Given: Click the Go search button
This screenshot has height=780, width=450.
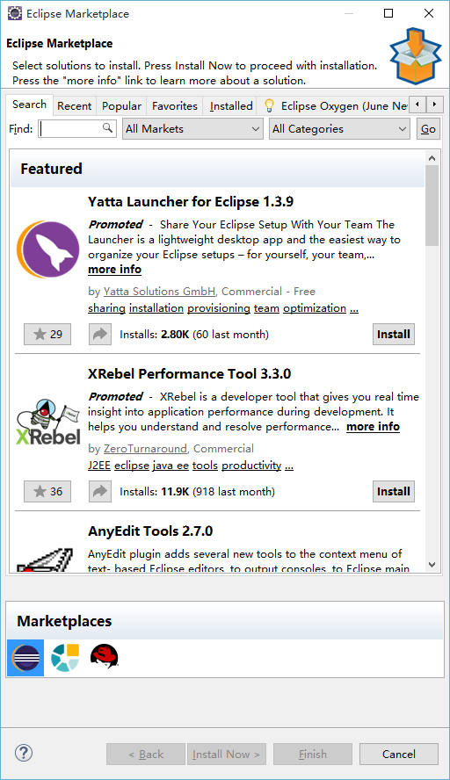Looking at the screenshot, I should point(428,129).
